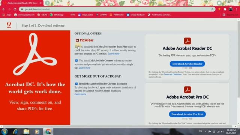
Task: Click the Adobe logo in page header
Action: 9,25
